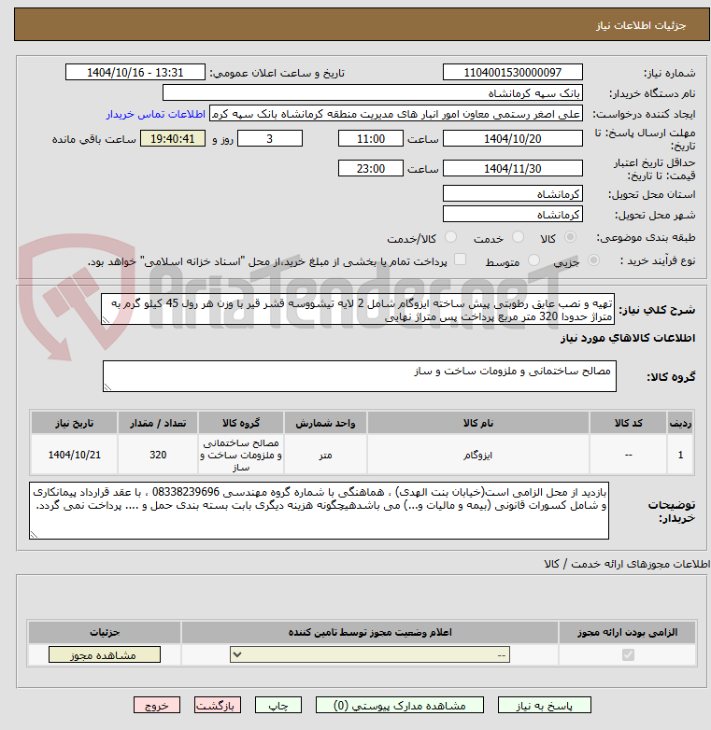Click the announcement date field 1404/10/16 - 13:31

135,73
